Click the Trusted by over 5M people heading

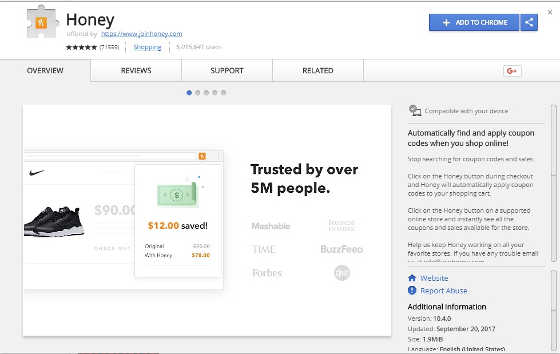pos(304,178)
